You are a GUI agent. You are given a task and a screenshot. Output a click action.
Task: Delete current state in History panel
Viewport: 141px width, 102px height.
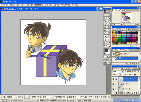136,64
